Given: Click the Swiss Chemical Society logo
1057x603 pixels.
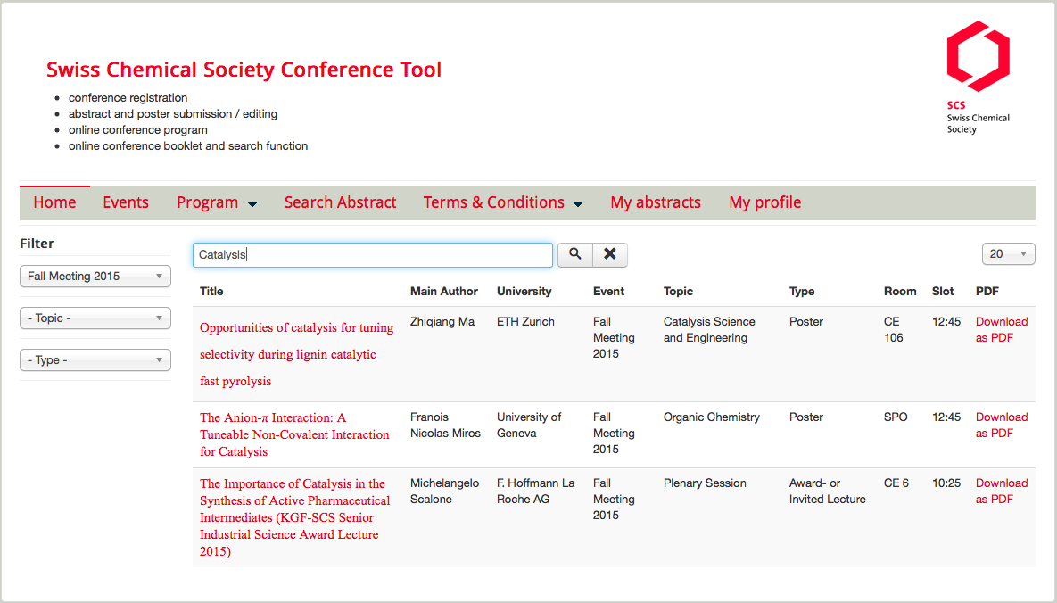Looking at the screenshot, I should (x=978, y=77).
